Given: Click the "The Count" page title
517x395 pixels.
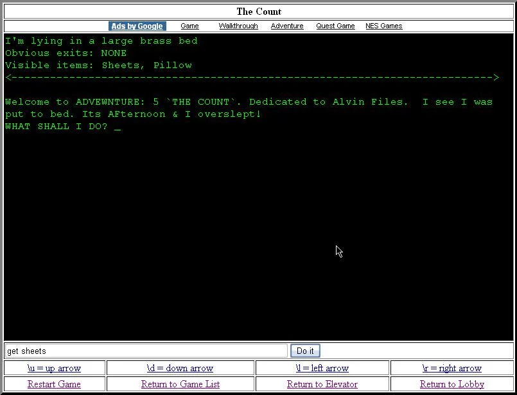Looking at the screenshot, I should point(259,12).
